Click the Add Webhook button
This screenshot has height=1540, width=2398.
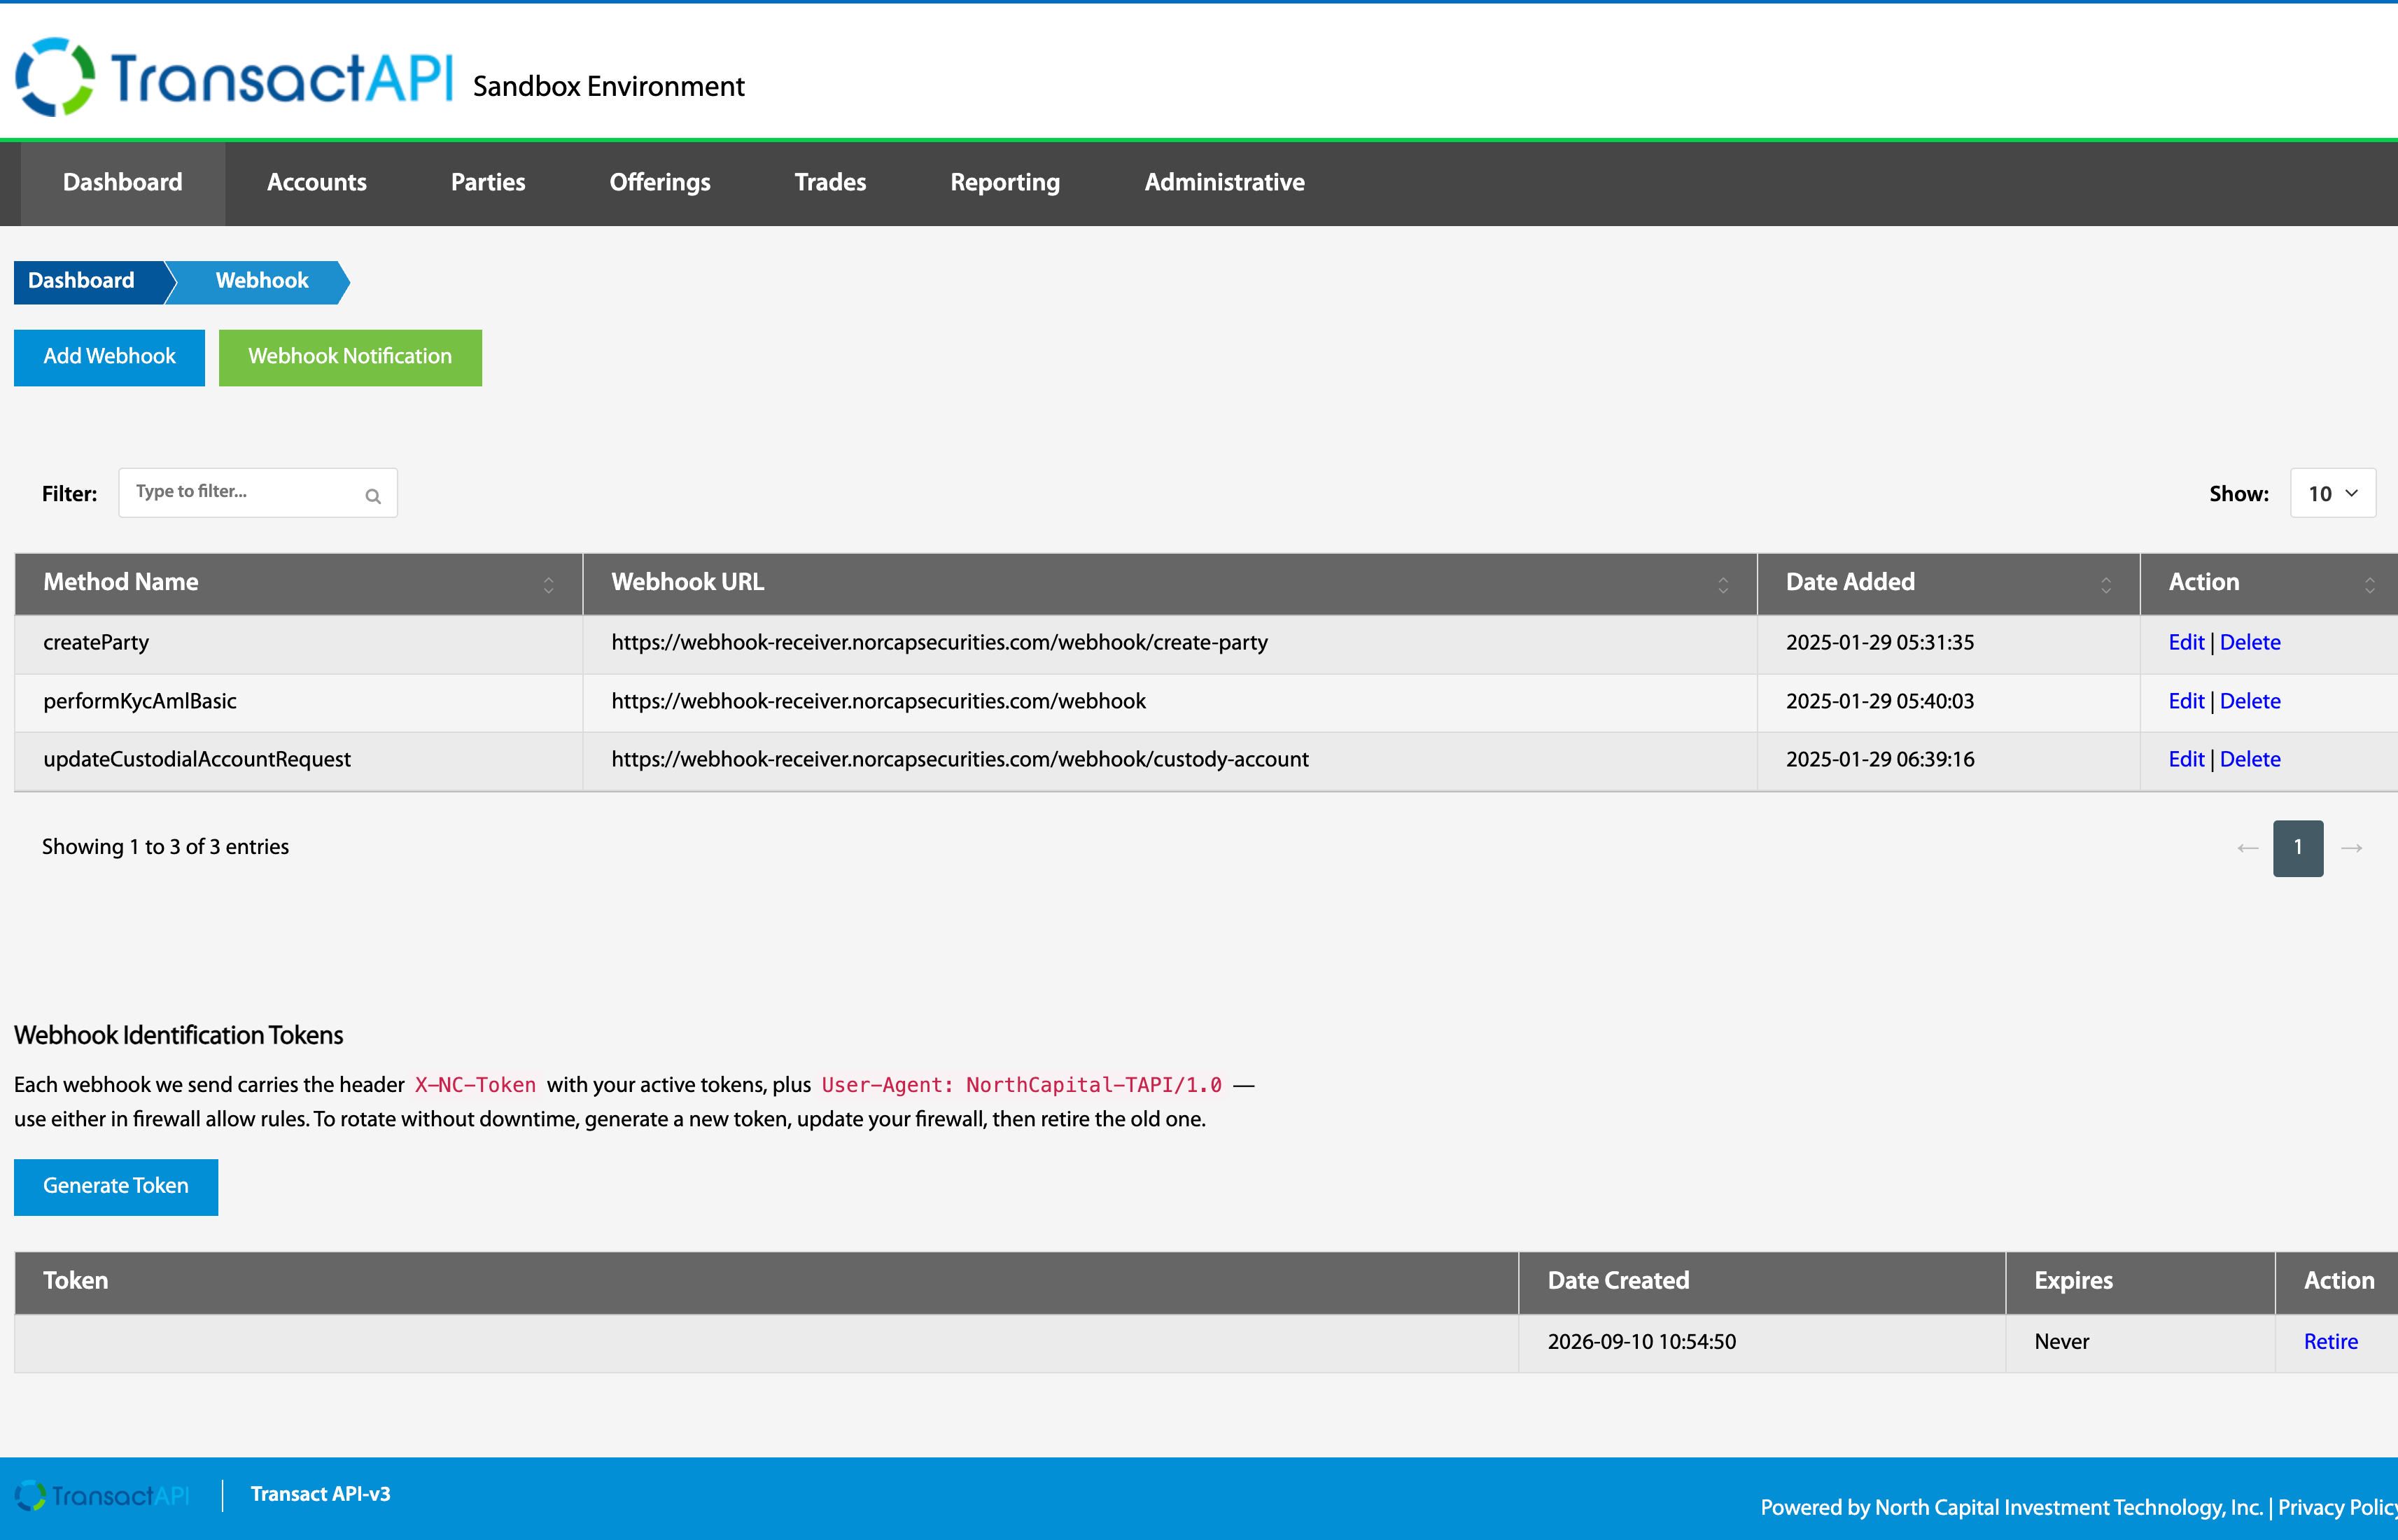109,357
